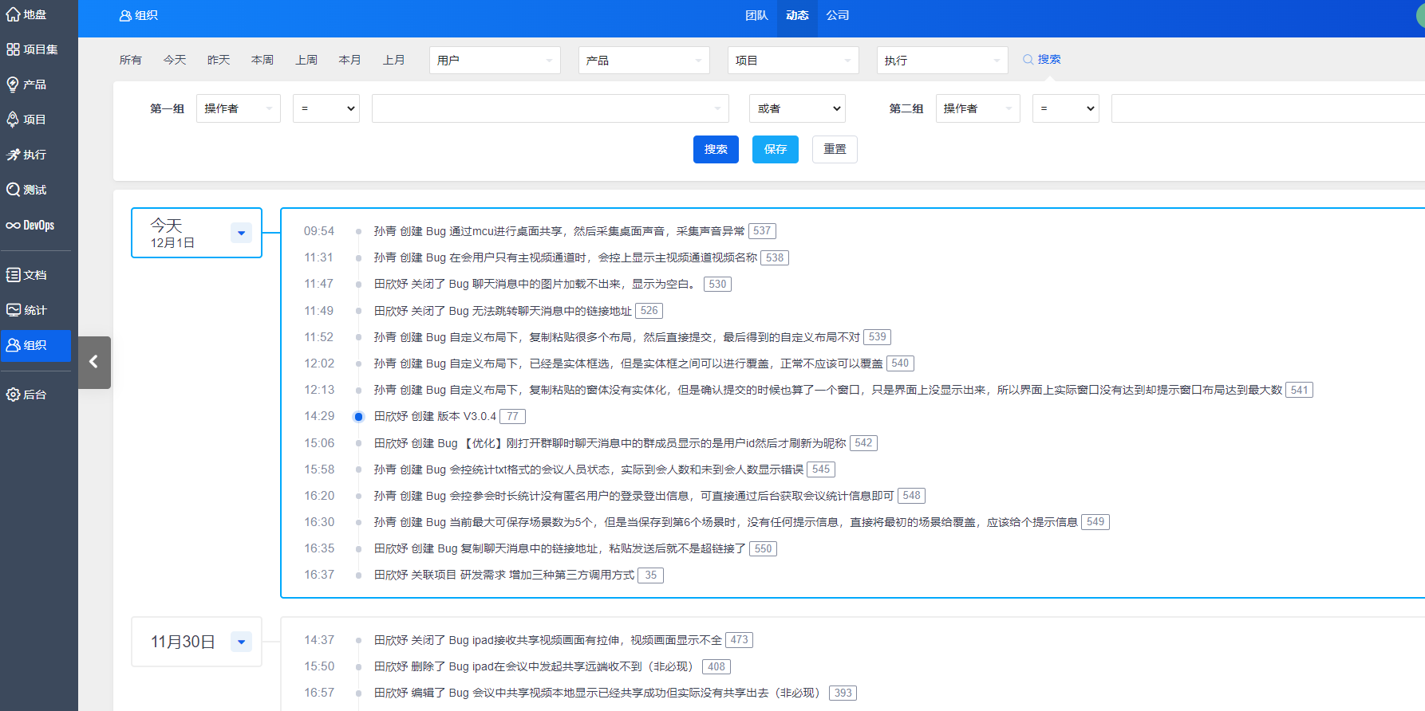
Task: Click the 14:29 timeline marker for V3.0.4
Action: [358, 417]
